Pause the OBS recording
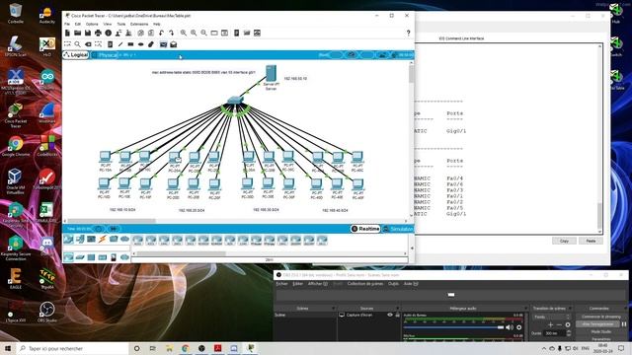The image size is (632, 355). [624, 324]
